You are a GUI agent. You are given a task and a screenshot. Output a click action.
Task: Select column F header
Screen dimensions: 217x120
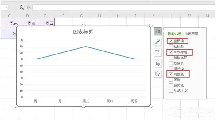(63, 16)
